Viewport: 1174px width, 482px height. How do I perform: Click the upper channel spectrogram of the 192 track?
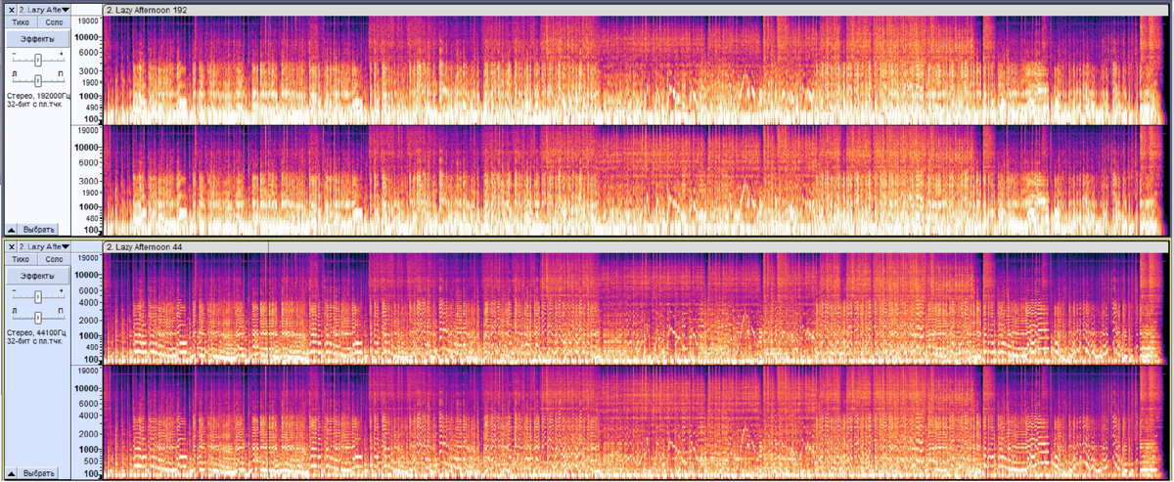636,69
